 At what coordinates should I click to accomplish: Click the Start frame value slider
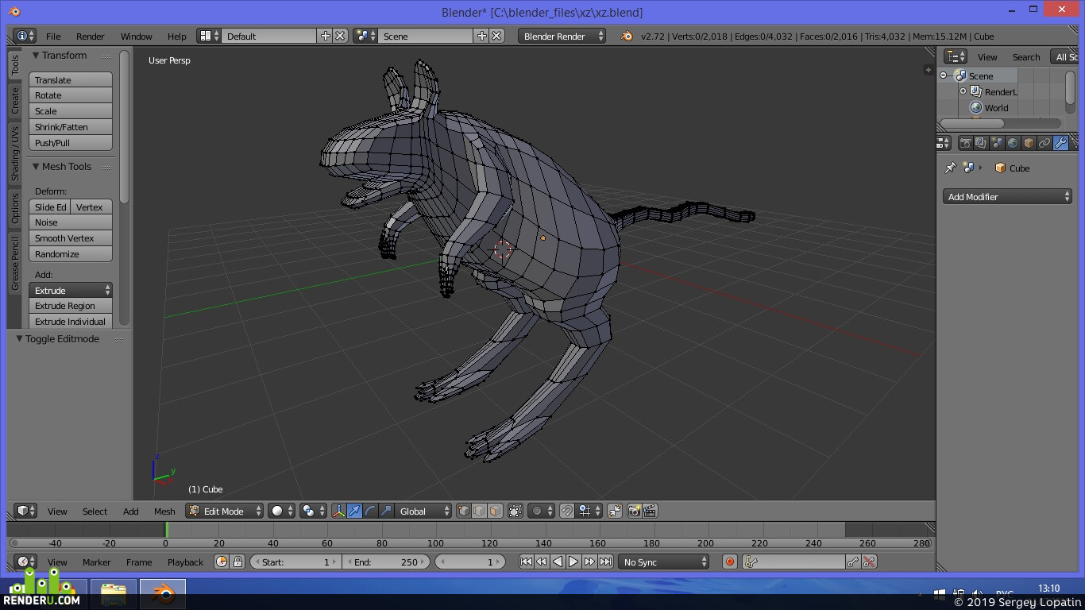tap(295, 562)
